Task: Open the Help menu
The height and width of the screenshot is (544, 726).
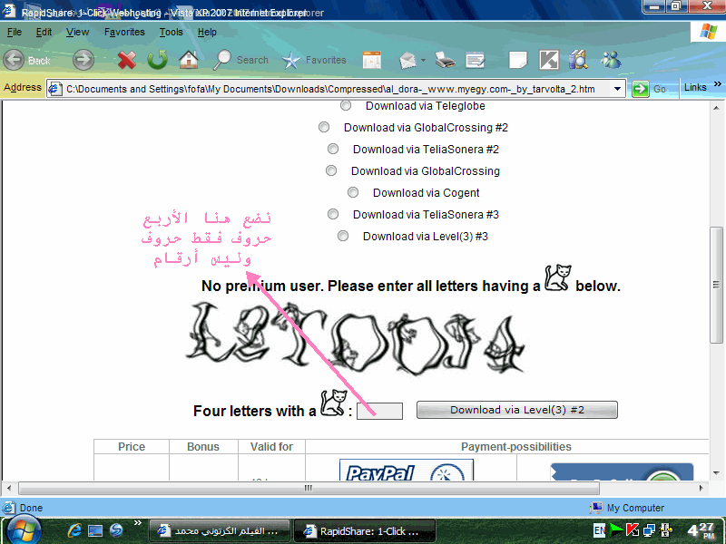Action: [207, 32]
